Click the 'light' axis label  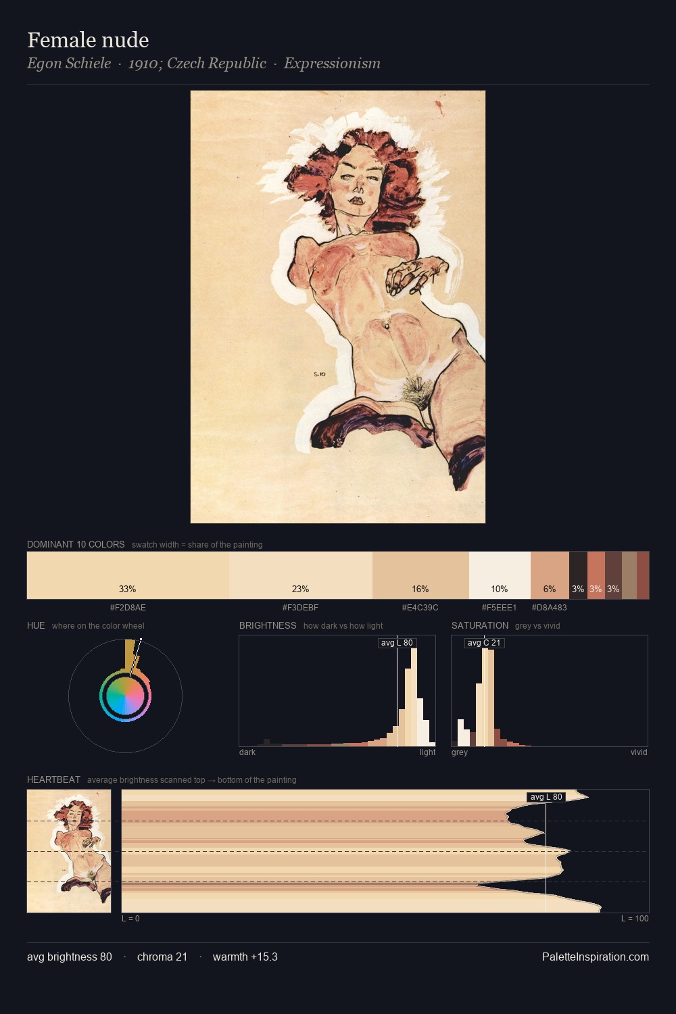coord(427,752)
